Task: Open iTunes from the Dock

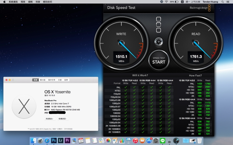Action: [135, 140]
